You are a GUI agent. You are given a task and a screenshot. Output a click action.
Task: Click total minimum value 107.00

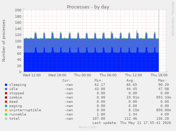click(99, 119)
